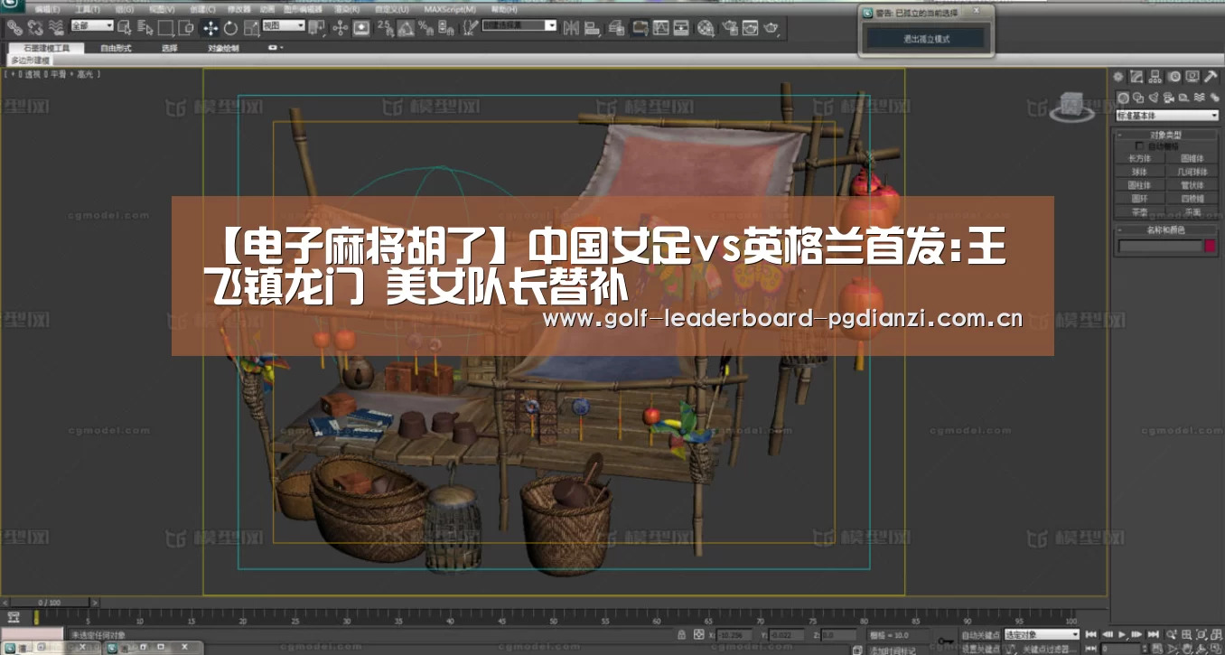Click the 圆柱体 cylinder button

point(1140,184)
